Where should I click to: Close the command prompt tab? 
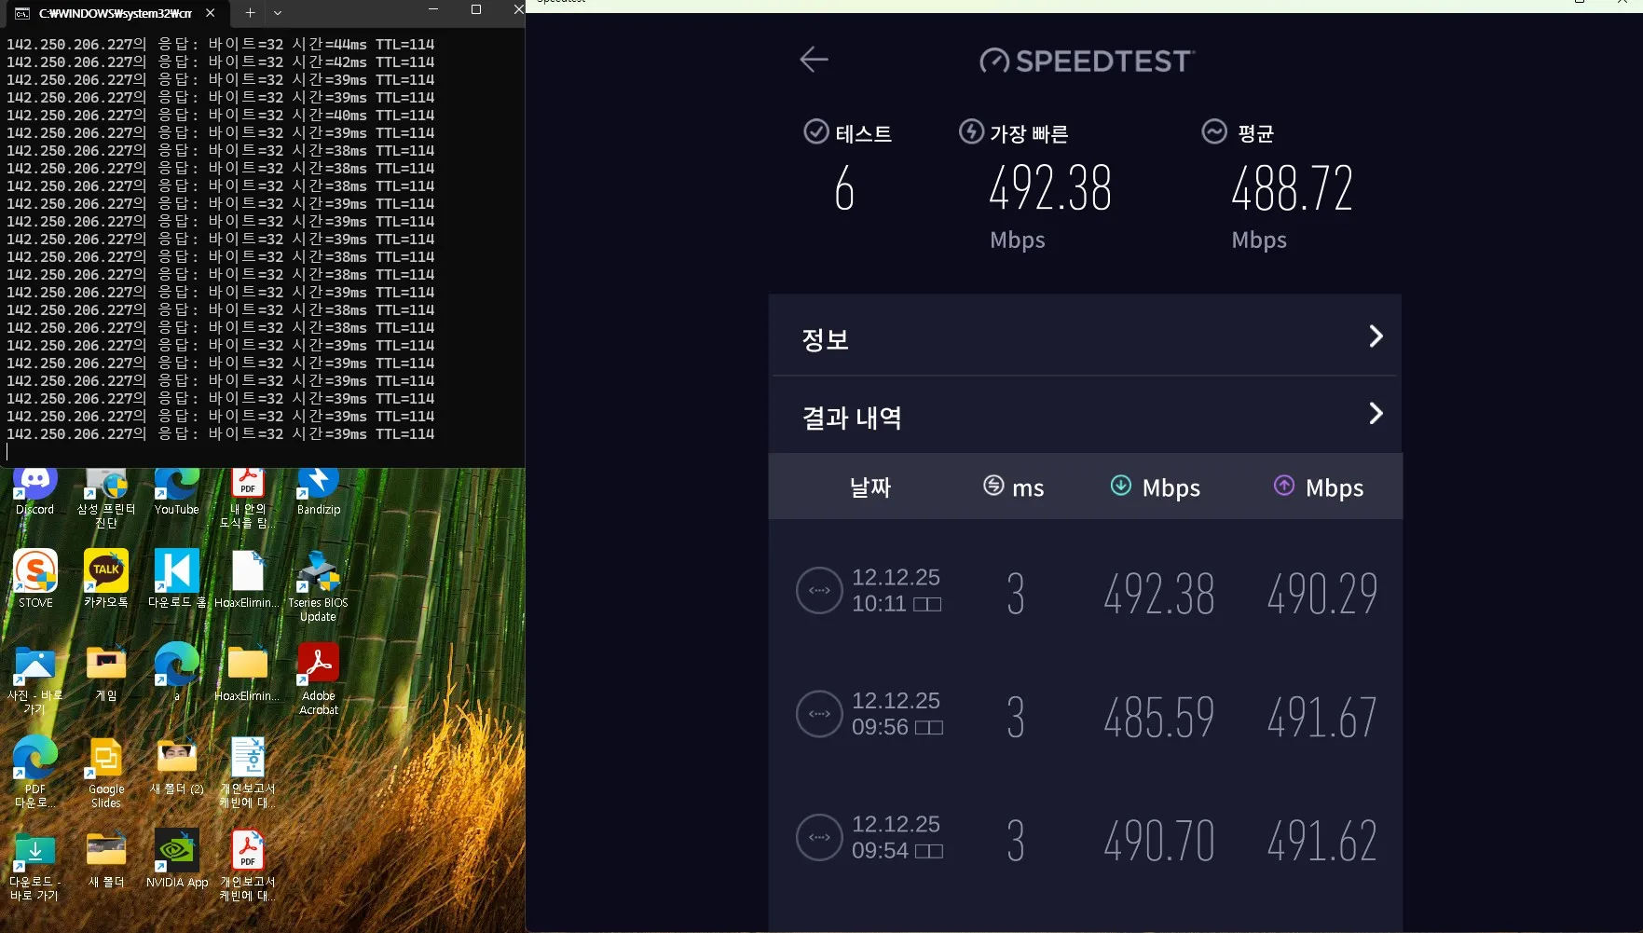(x=211, y=13)
